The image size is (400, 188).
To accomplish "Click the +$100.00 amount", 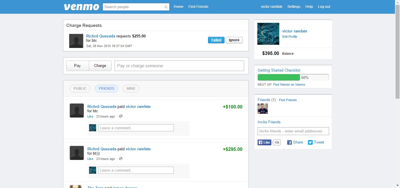I will coord(233,107).
